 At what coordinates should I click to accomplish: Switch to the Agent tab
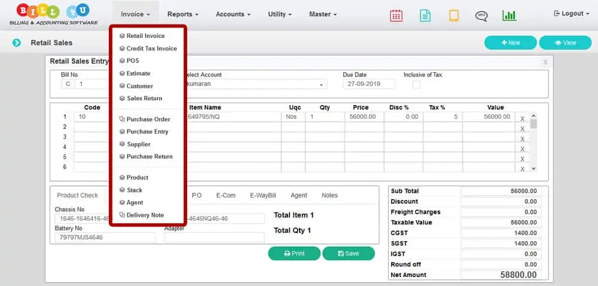tap(298, 195)
